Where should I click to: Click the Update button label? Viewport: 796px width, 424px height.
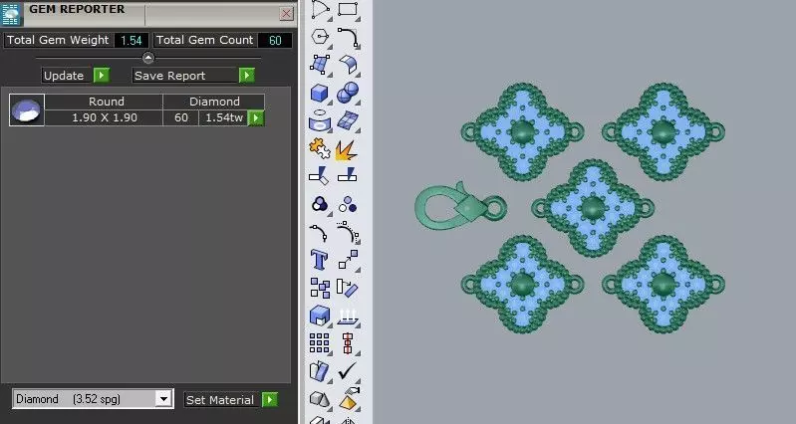pyautogui.click(x=64, y=76)
